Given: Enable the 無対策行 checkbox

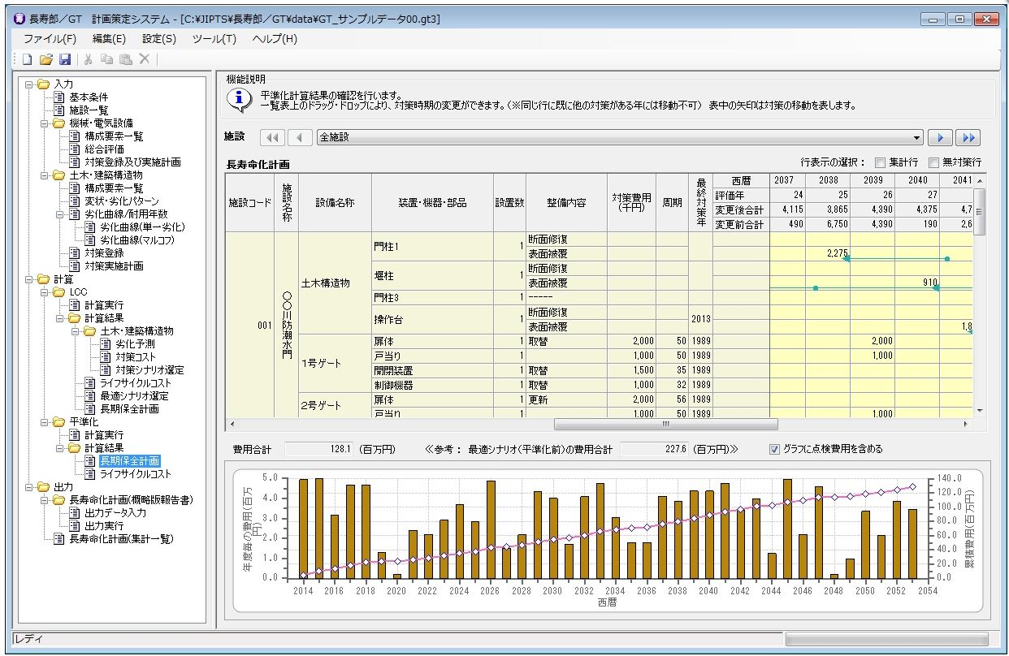Looking at the screenshot, I should coord(933,162).
